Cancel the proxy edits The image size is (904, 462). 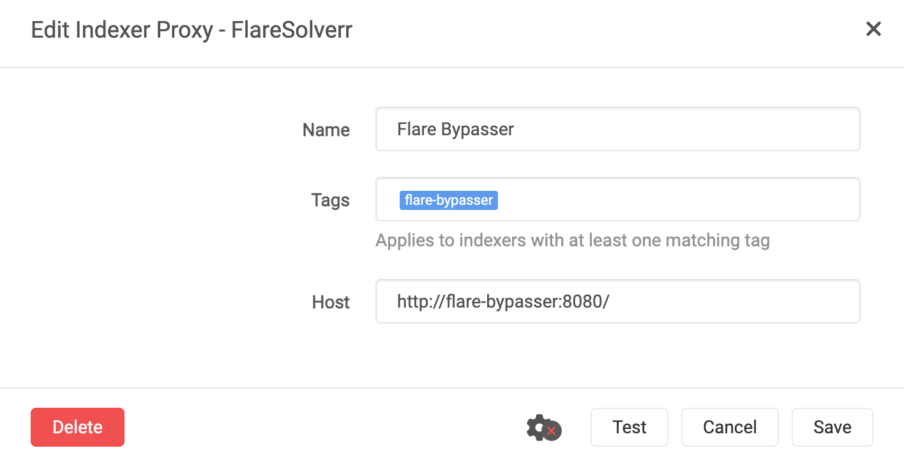coord(730,427)
